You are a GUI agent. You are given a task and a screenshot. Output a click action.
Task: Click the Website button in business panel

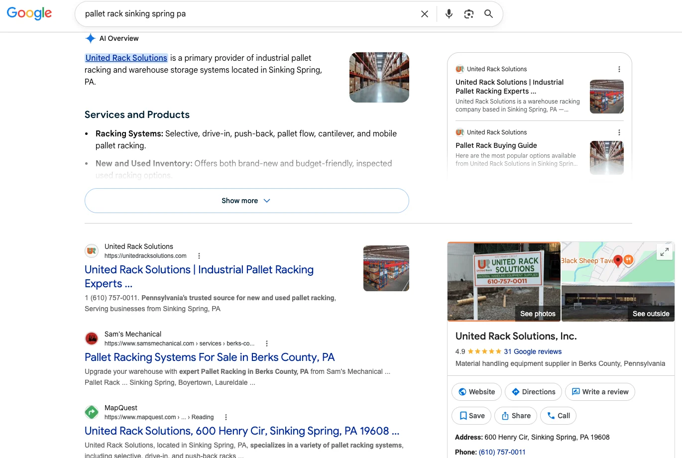tap(477, 392)
